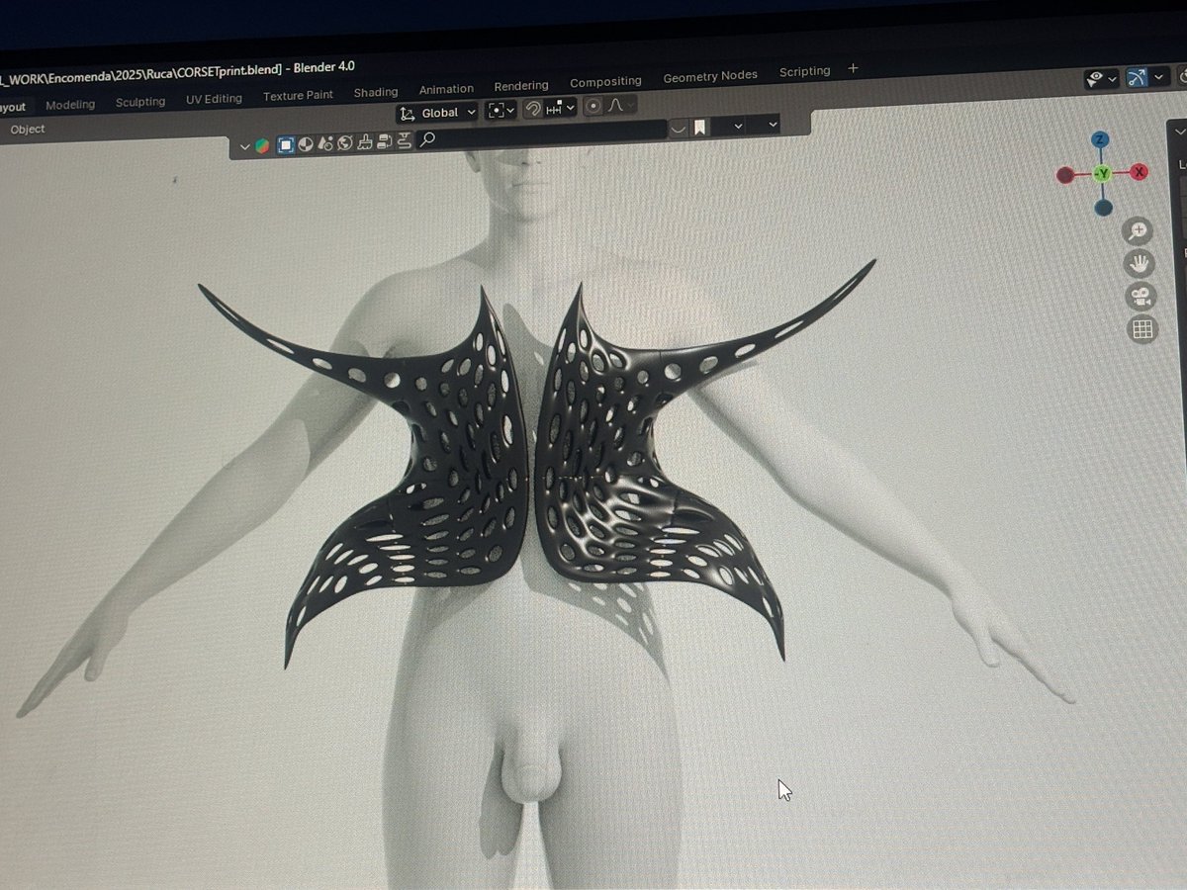Click the zoom magnifier viewport button
This screenshot has height=890, width=1187.
click(1139, 231)
